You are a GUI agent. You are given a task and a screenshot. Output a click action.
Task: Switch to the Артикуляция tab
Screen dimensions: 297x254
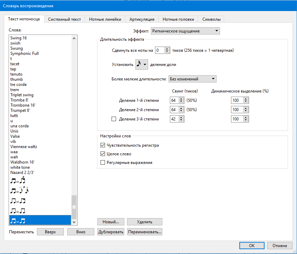point(142,19)
